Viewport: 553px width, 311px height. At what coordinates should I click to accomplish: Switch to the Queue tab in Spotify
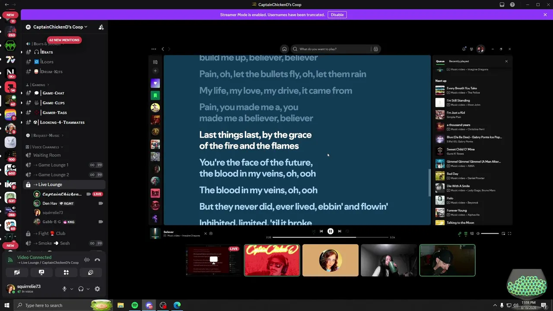click(440, 61)
